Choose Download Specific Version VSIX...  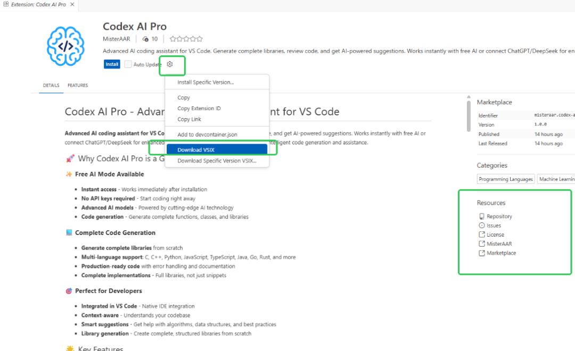(x=217, y=161)
